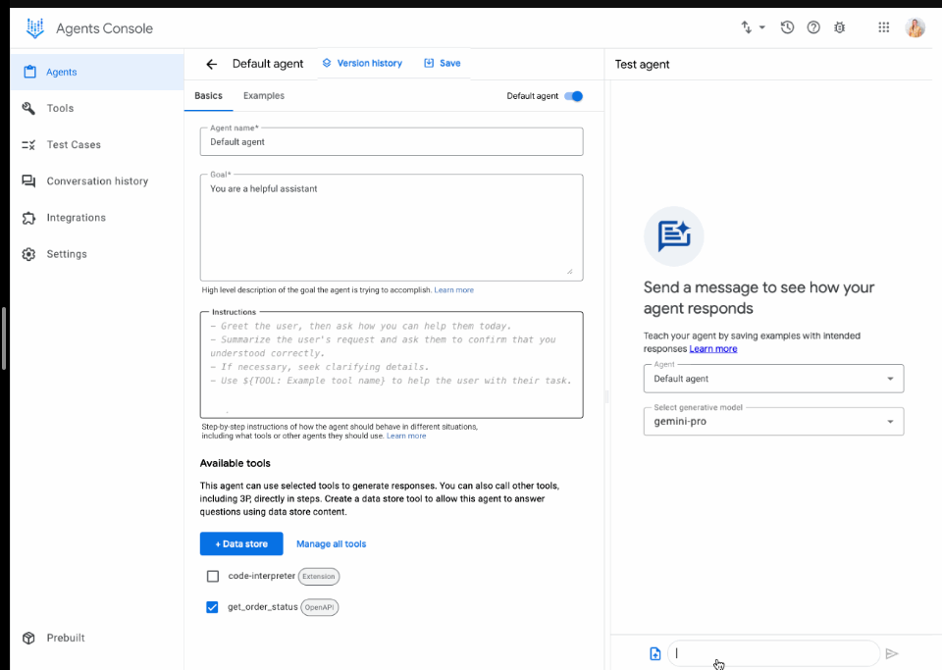Image resolution: width=942 pixels, height=670 pixels.
Task: Click the user profile avatar
Action: 915,27
